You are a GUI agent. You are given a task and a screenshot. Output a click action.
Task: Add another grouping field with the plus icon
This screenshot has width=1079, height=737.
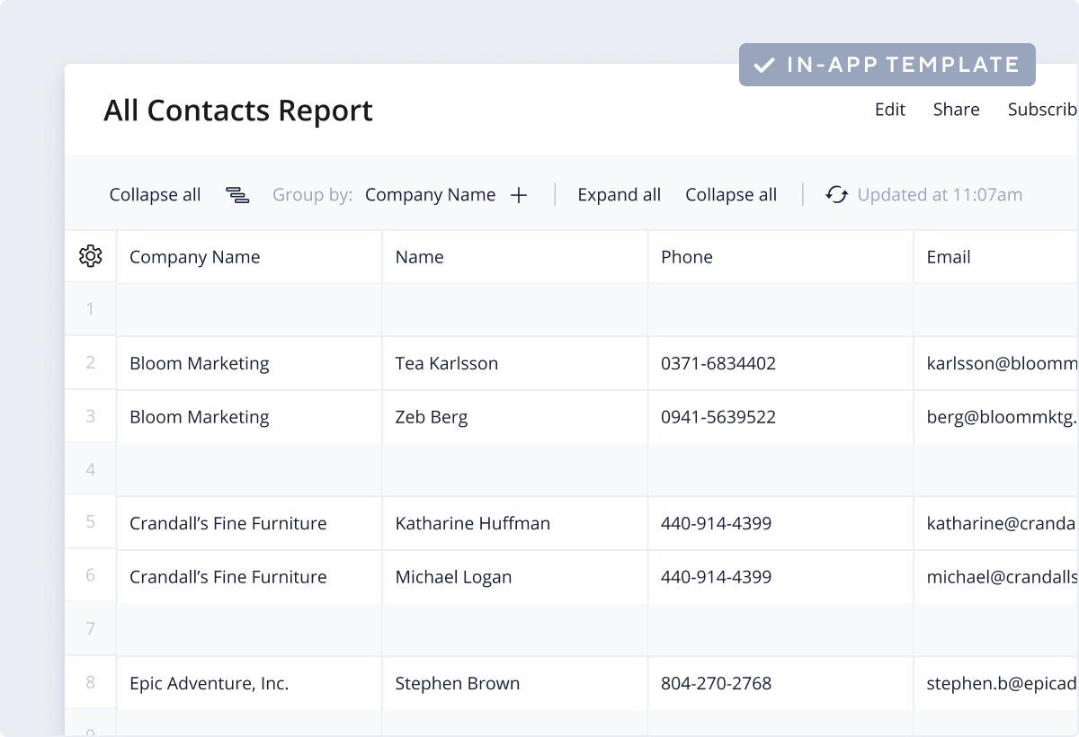pos(520,194)
